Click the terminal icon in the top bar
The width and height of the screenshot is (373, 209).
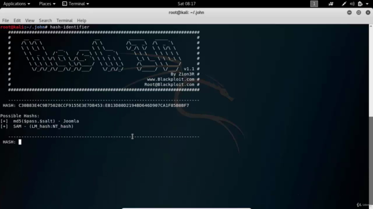[65, 4]
